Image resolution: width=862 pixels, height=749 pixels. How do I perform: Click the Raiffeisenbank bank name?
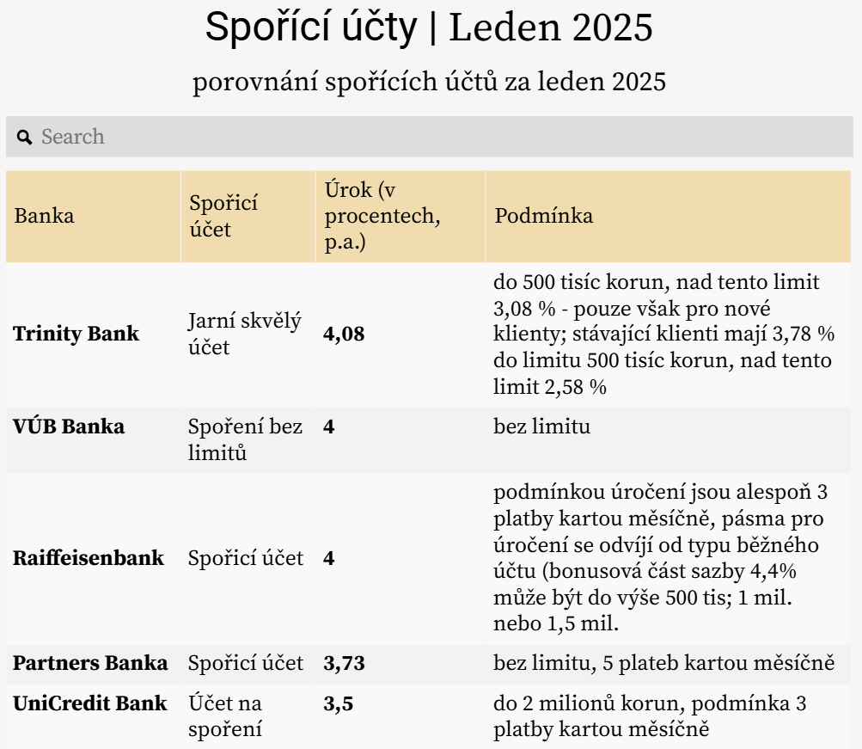89,558
